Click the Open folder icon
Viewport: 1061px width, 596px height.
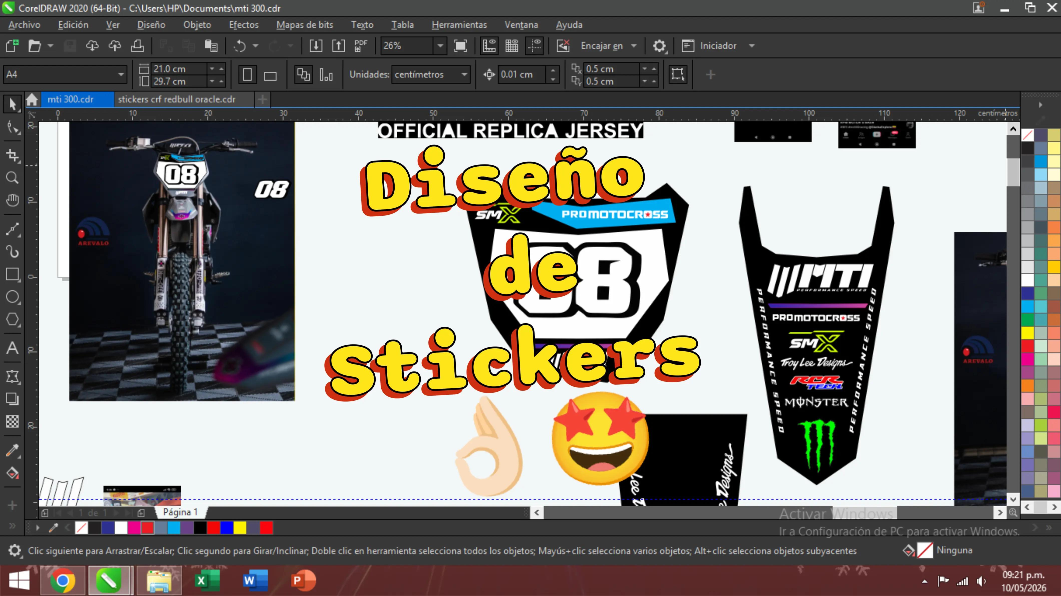(35, 46)
